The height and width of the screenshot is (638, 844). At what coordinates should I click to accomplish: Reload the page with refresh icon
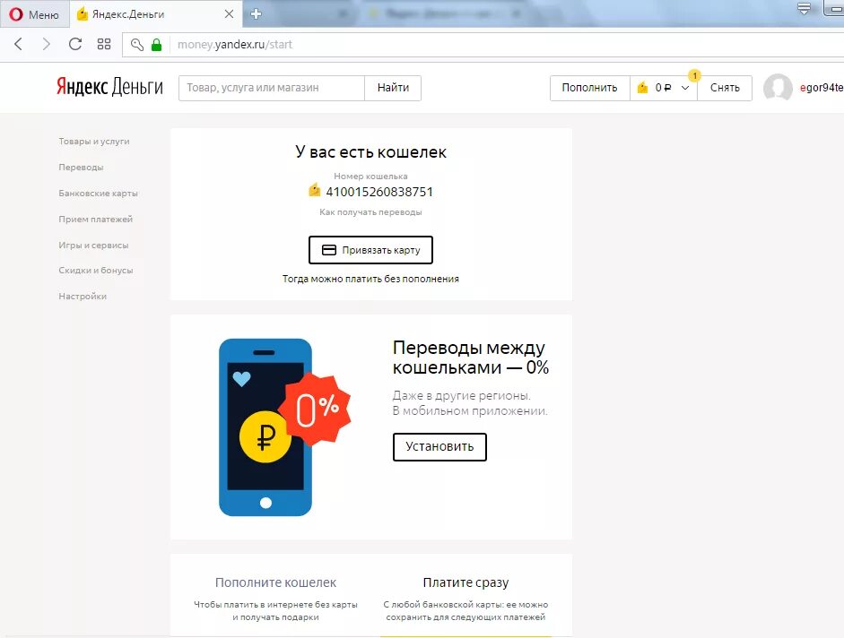click(75, 44)
